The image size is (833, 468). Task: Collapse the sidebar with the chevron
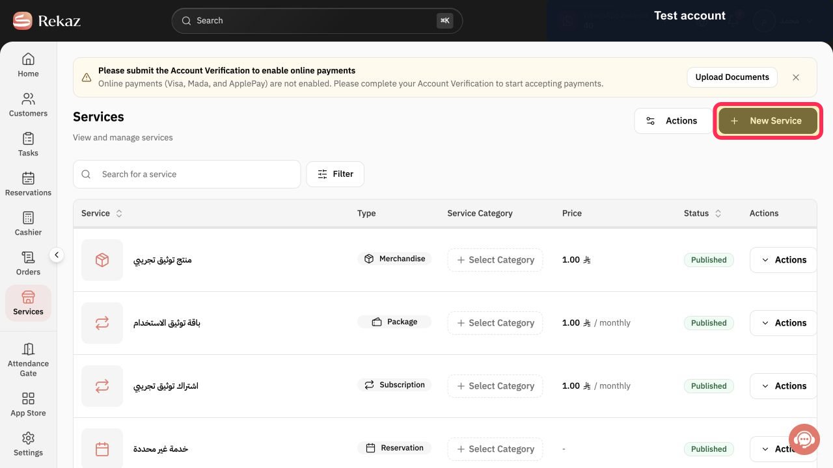[x=57, y=255]
